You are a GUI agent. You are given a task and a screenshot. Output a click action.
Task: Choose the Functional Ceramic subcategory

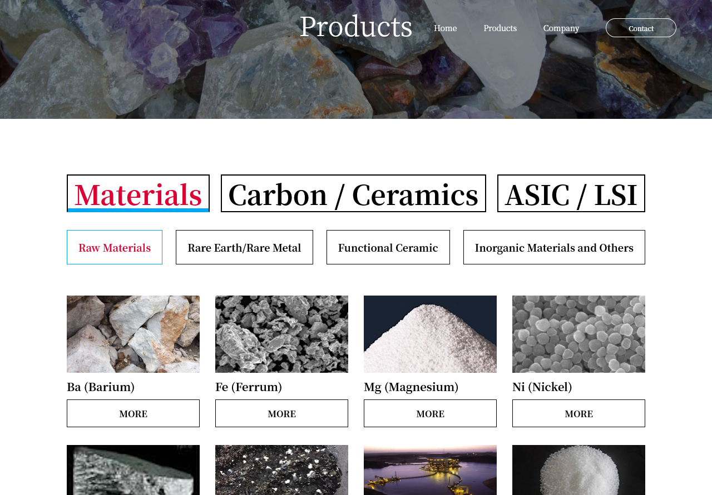click(388, 247)
